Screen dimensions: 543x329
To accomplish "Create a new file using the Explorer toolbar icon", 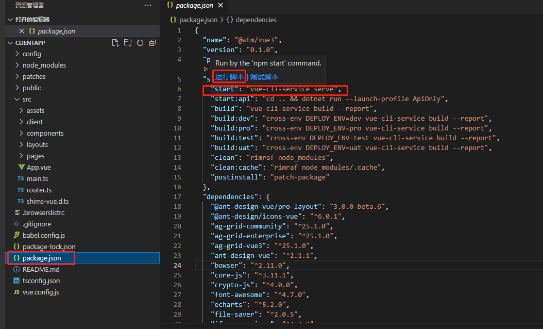I will point(115,43).
